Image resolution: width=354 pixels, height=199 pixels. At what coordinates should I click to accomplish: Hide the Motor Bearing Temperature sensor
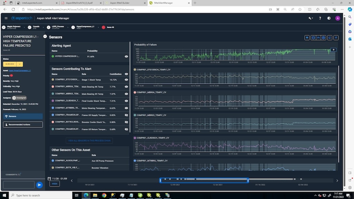tap(126, 108)
